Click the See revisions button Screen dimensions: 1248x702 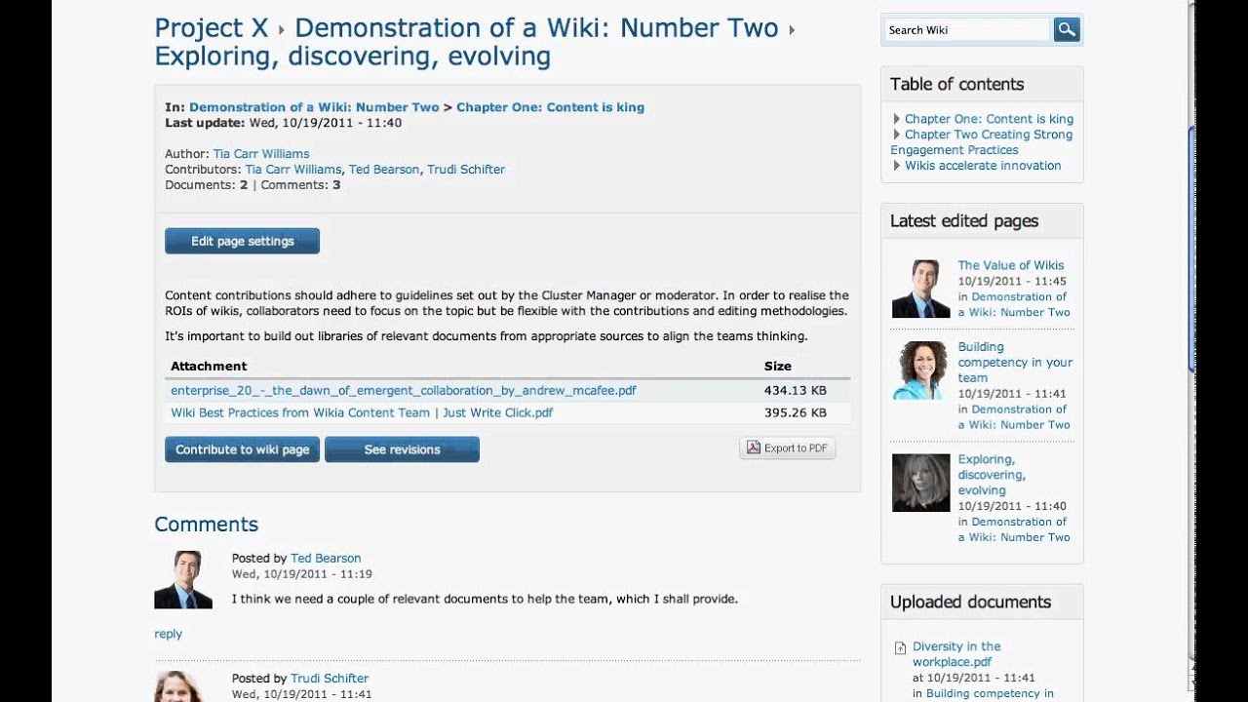(402, 449)
